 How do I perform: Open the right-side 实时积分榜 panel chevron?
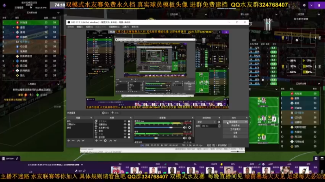click(x=319, y=84)
